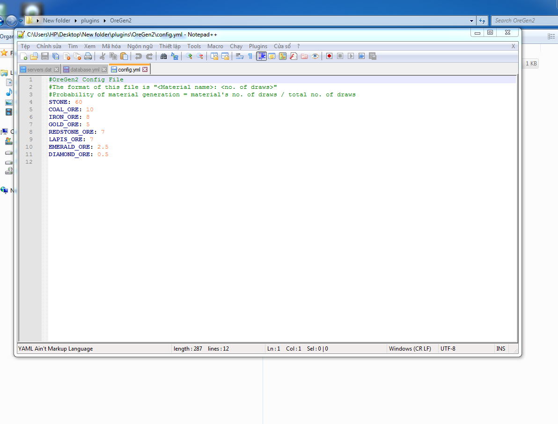Close the config.yml tab

coord(145,70)
